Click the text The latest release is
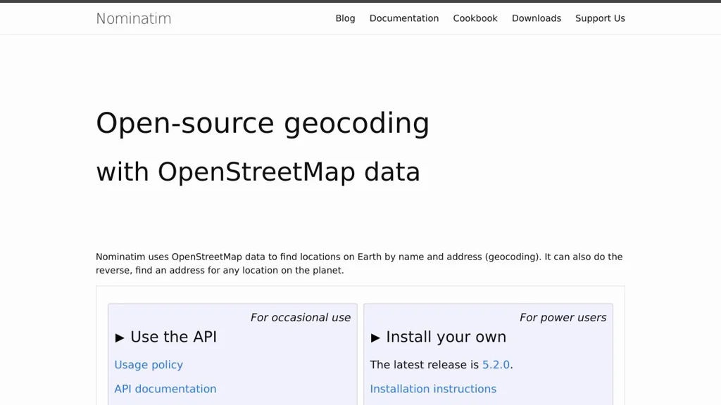Image resolution: width=721 pixels, height=405 pixels. [x=425, y=364]
